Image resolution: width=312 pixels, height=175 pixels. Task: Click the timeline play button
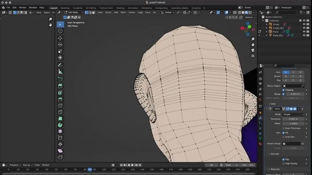(x=132, y=165)
